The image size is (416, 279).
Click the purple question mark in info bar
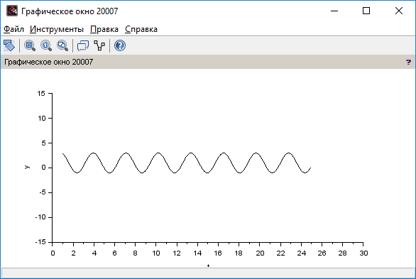tap(408, 62)
